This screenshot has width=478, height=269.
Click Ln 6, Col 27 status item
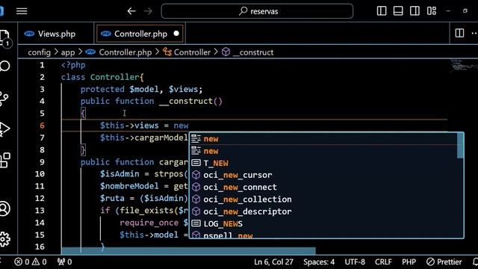coord(273,262)
